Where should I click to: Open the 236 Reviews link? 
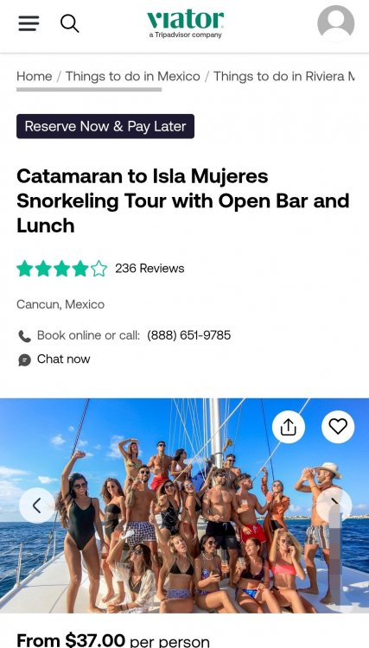[150, 268]
